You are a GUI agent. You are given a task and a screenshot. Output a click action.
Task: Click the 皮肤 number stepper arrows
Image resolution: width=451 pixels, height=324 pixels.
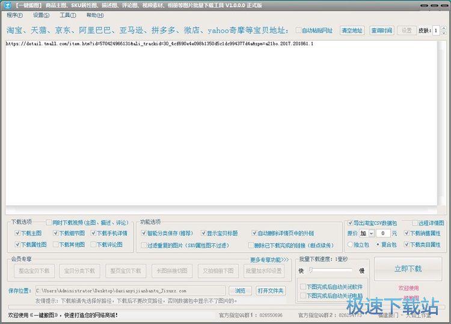click(444, 30)
